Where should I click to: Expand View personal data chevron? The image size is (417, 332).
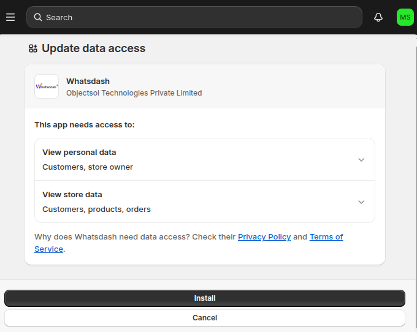(x=361, y=160)
